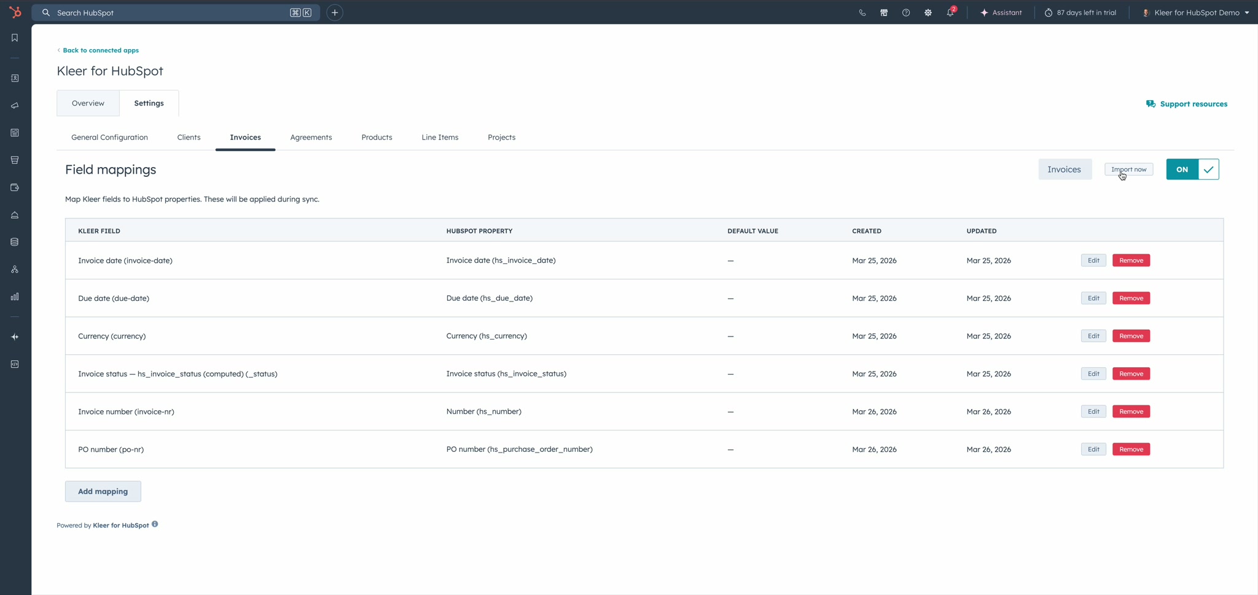Edit the PO number mapping
The height and width of the screenshot is (595, 1258).
[1093, 449]
